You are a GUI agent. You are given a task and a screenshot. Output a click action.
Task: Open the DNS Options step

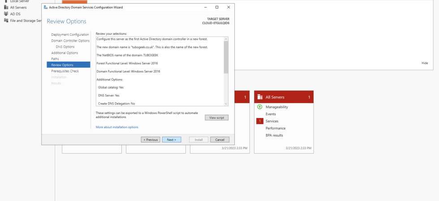pyautogui.click(x=65, y=47)
